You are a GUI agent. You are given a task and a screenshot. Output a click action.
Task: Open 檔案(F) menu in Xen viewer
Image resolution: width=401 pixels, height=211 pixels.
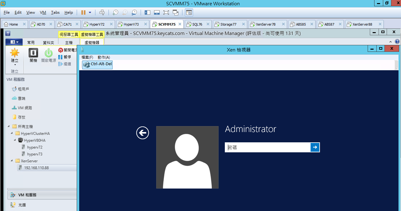(x=87, y=57)
